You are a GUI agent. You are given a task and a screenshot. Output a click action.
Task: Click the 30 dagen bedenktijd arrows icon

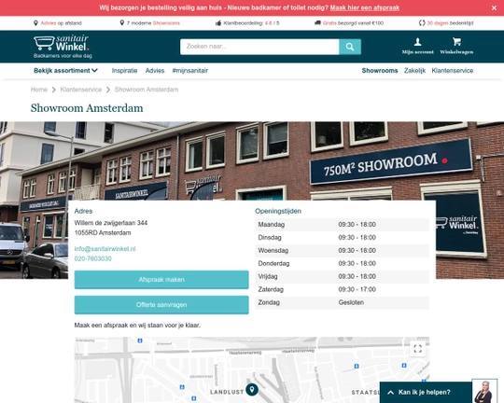(422, 22)
